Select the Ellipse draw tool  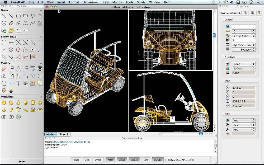pyautogui.click(x=11, y=23)
